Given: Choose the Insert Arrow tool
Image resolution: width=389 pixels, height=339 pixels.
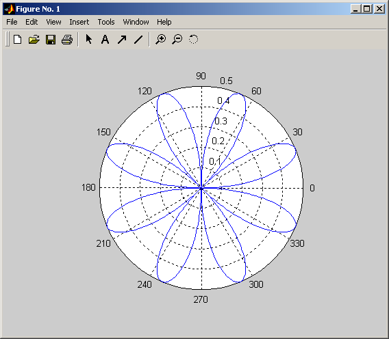Looking at the screenshot, I should pos(122,40).
